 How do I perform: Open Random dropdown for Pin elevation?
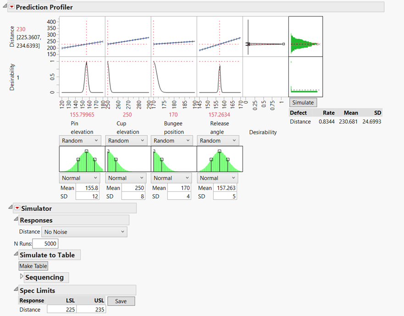[80, 141]
